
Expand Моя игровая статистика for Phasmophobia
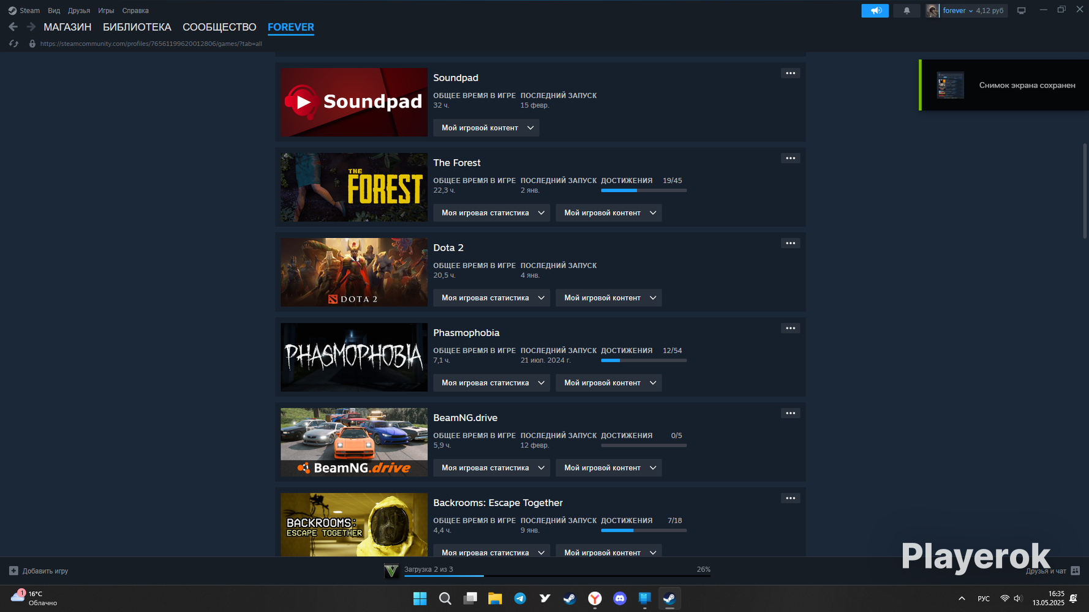click(x=492, y=383)
